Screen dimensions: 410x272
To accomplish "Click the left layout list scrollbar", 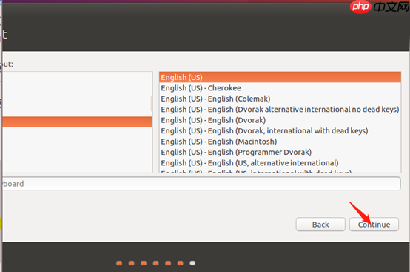I will 151,104.
